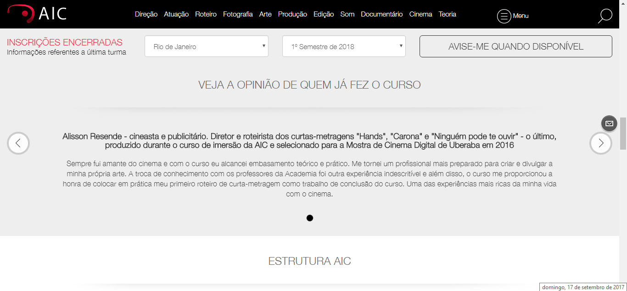Open search via magnifying glass icon
Viewport: 627px width, 291px height.
[x=605, y=15]
